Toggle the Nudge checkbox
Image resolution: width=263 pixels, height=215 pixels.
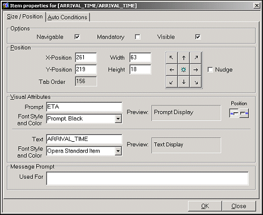(210, 70)
